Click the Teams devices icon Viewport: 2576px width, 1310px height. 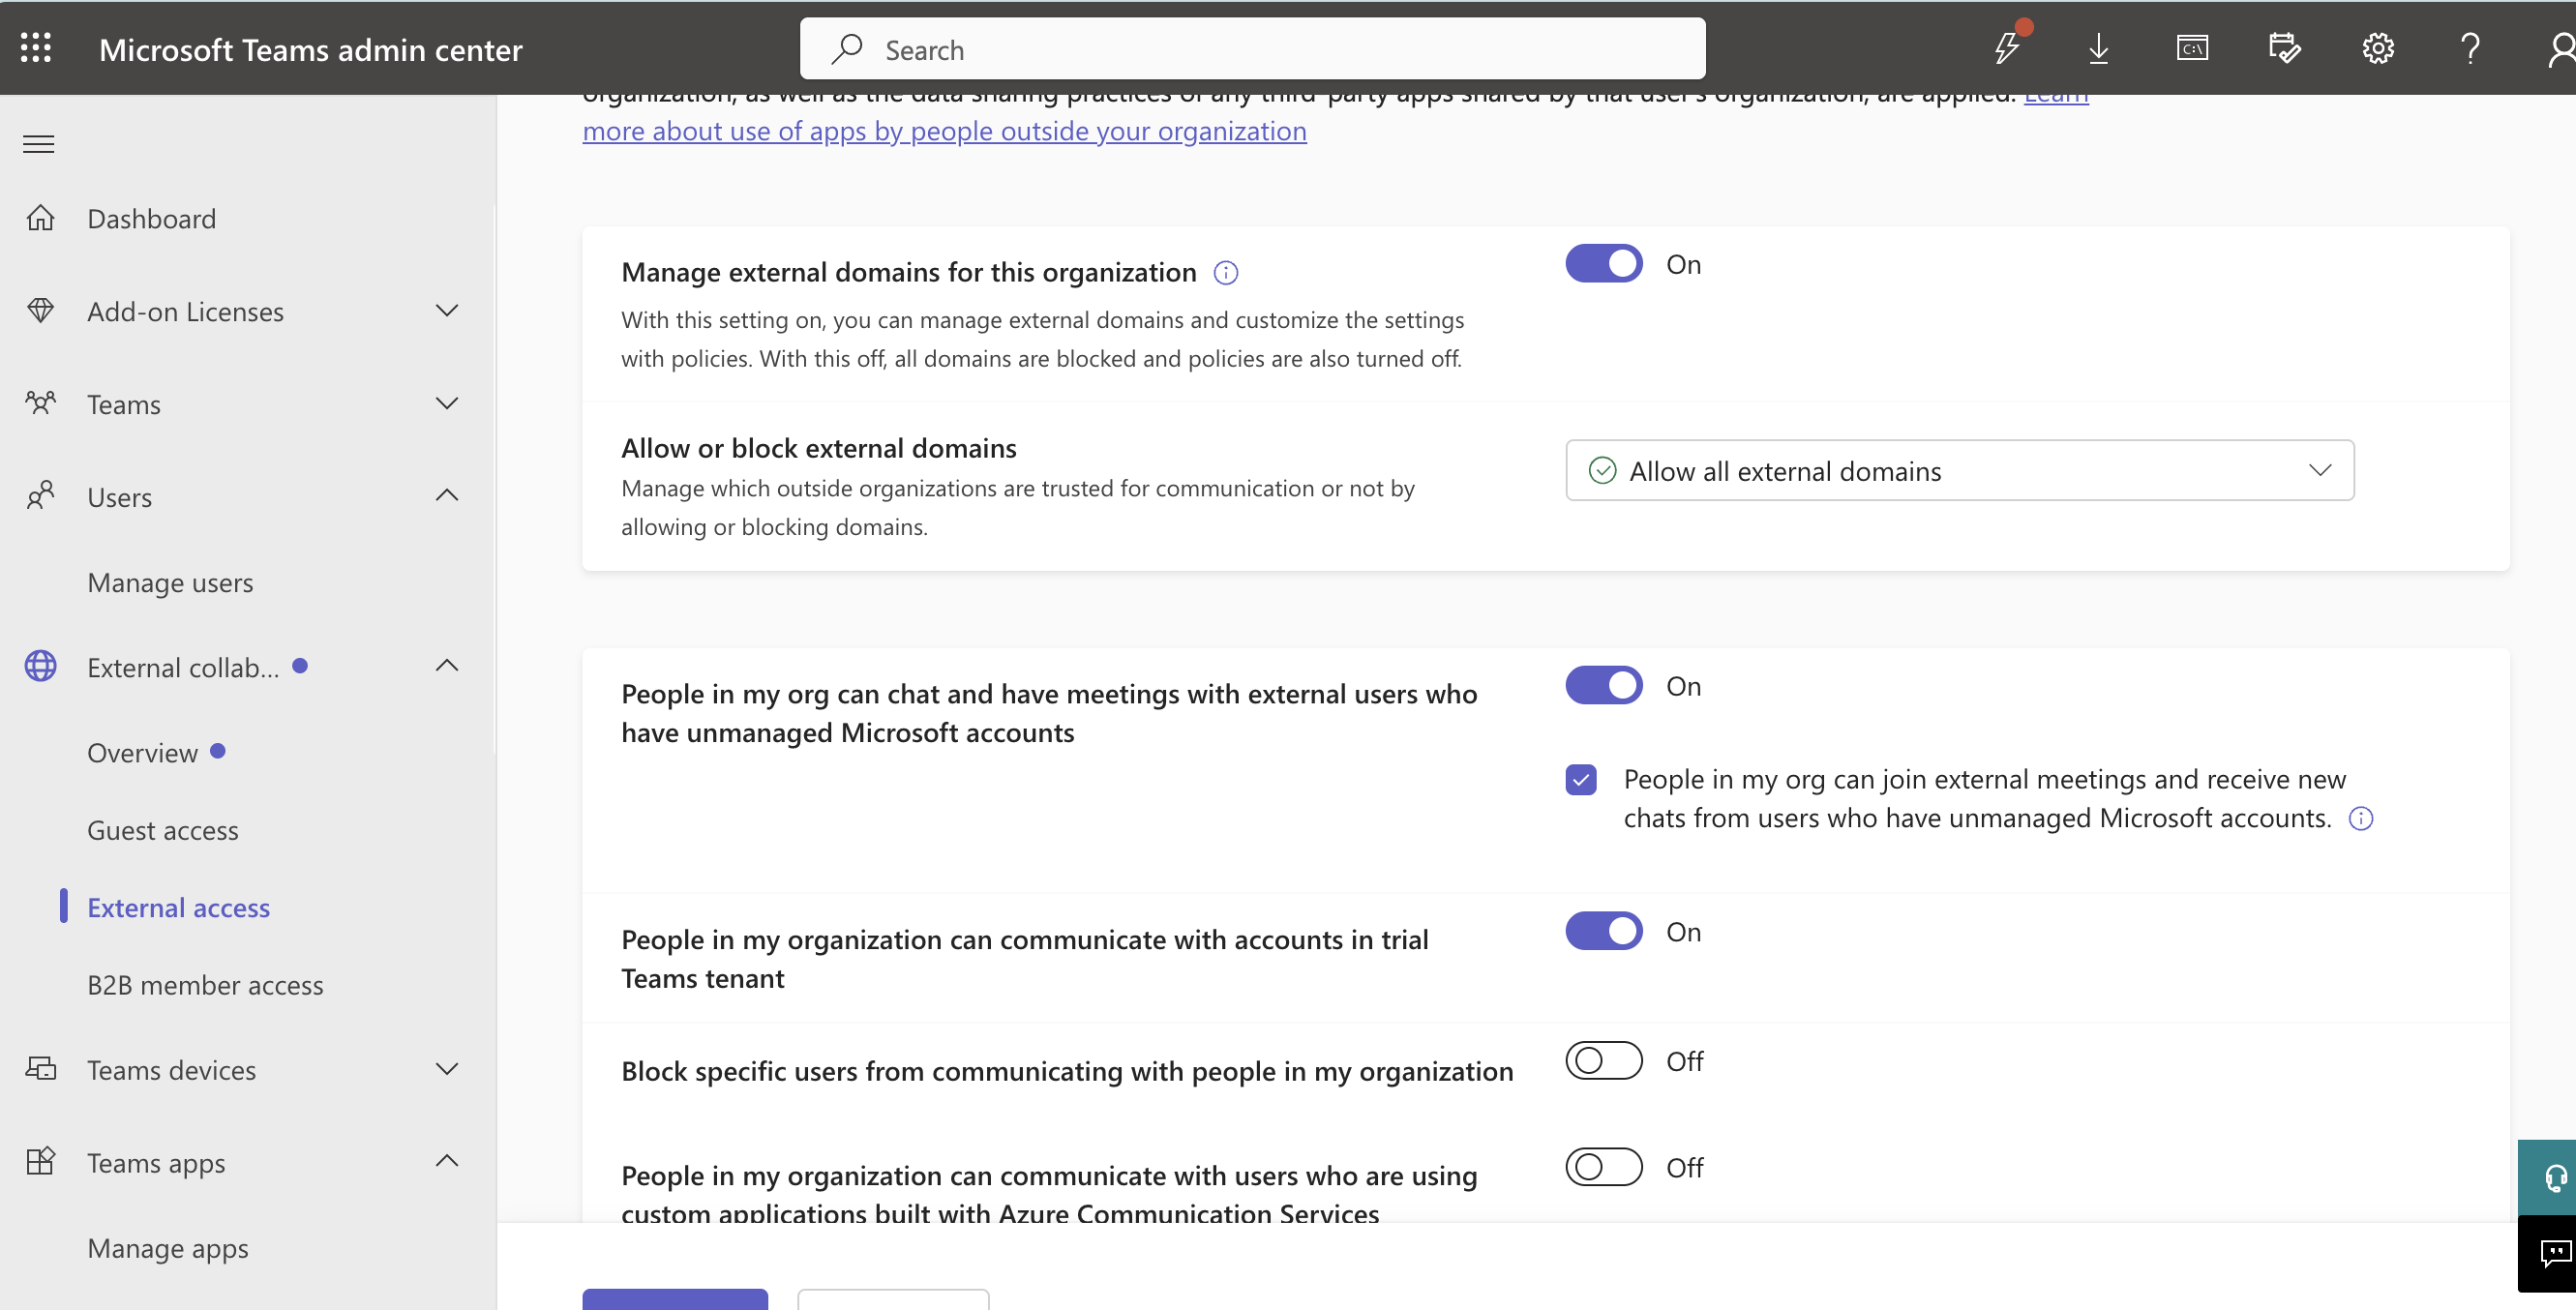point(40,1069)
